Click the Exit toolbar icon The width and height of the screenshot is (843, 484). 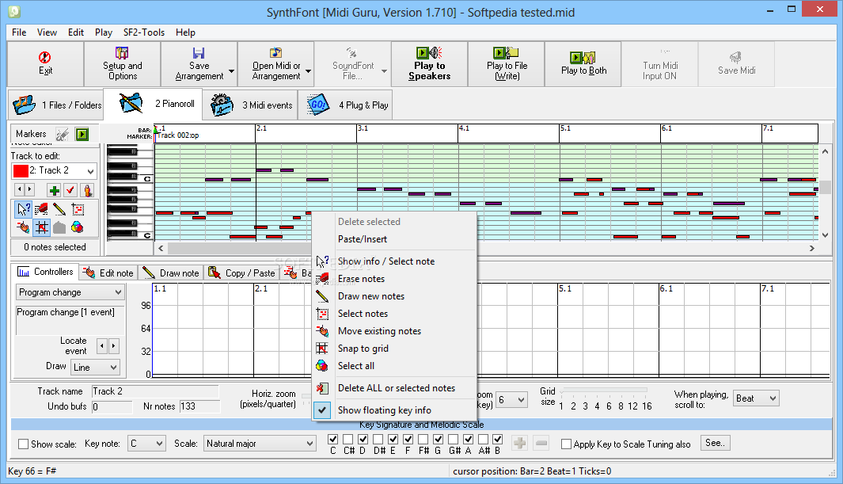click(x=45, y=63)
